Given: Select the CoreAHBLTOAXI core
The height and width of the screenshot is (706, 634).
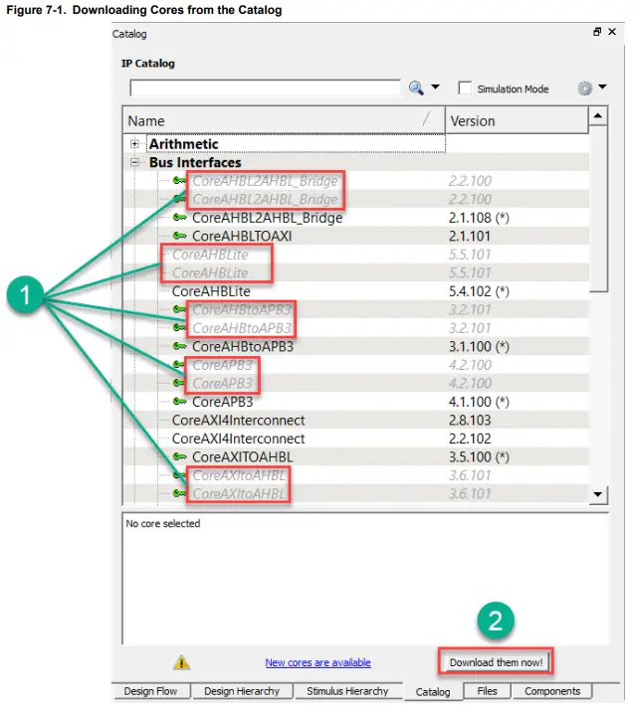Looking at the screenshot, I should (242, 236).
